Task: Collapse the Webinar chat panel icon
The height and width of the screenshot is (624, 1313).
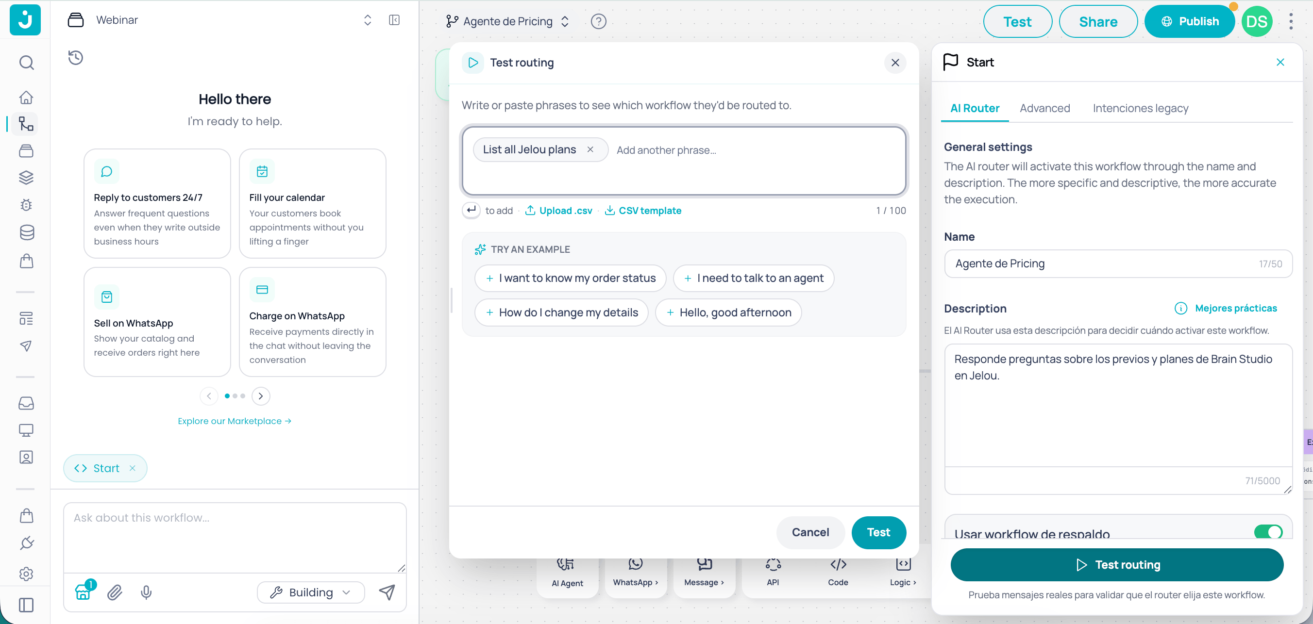Action: coord(394,20)
